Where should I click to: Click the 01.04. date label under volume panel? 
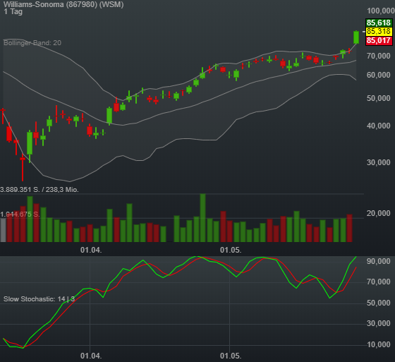point(91,250)
